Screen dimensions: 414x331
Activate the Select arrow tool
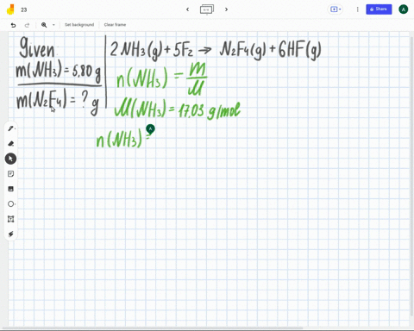point(10,159)
